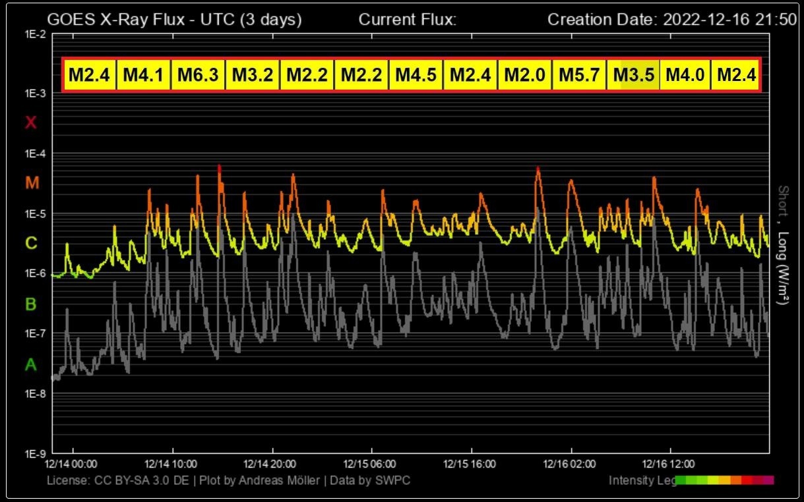The width and height of the screenshot is (804, 502).
Task: Select the M4.1 flare box
Action: pyautogui.click(x=144, y=75)
